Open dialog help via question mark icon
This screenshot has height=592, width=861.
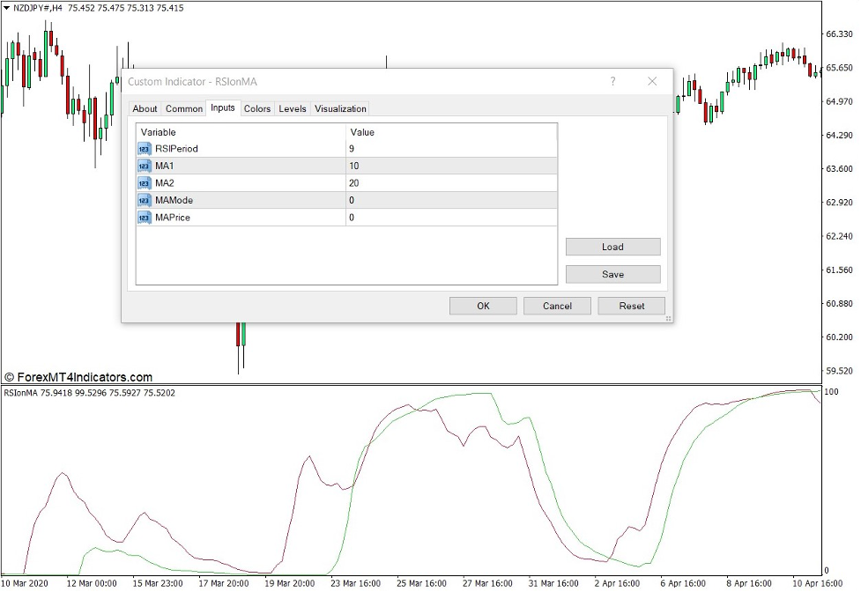tap(613, 81)
